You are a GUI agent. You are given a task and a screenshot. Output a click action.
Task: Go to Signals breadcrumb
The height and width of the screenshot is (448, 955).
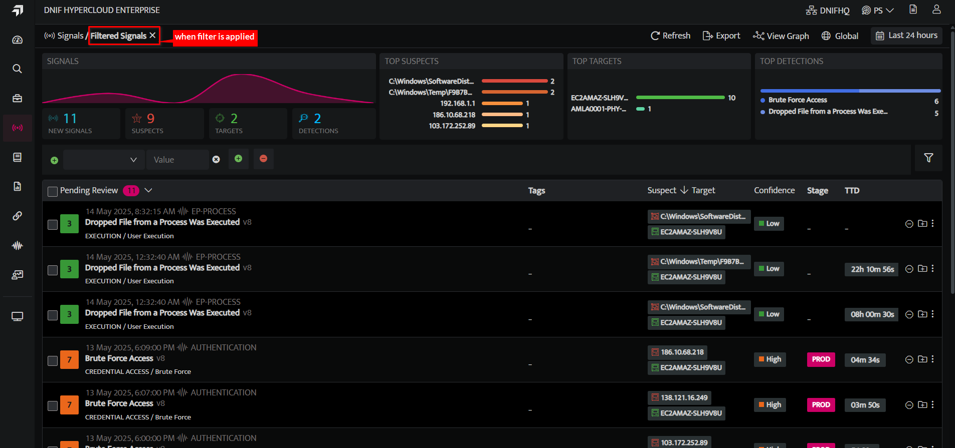[64, 36]
